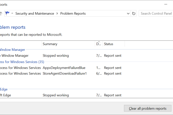Sort by the Status column header
The height and width of the screenshot is (115, 173).
click(x=114, y=44)
